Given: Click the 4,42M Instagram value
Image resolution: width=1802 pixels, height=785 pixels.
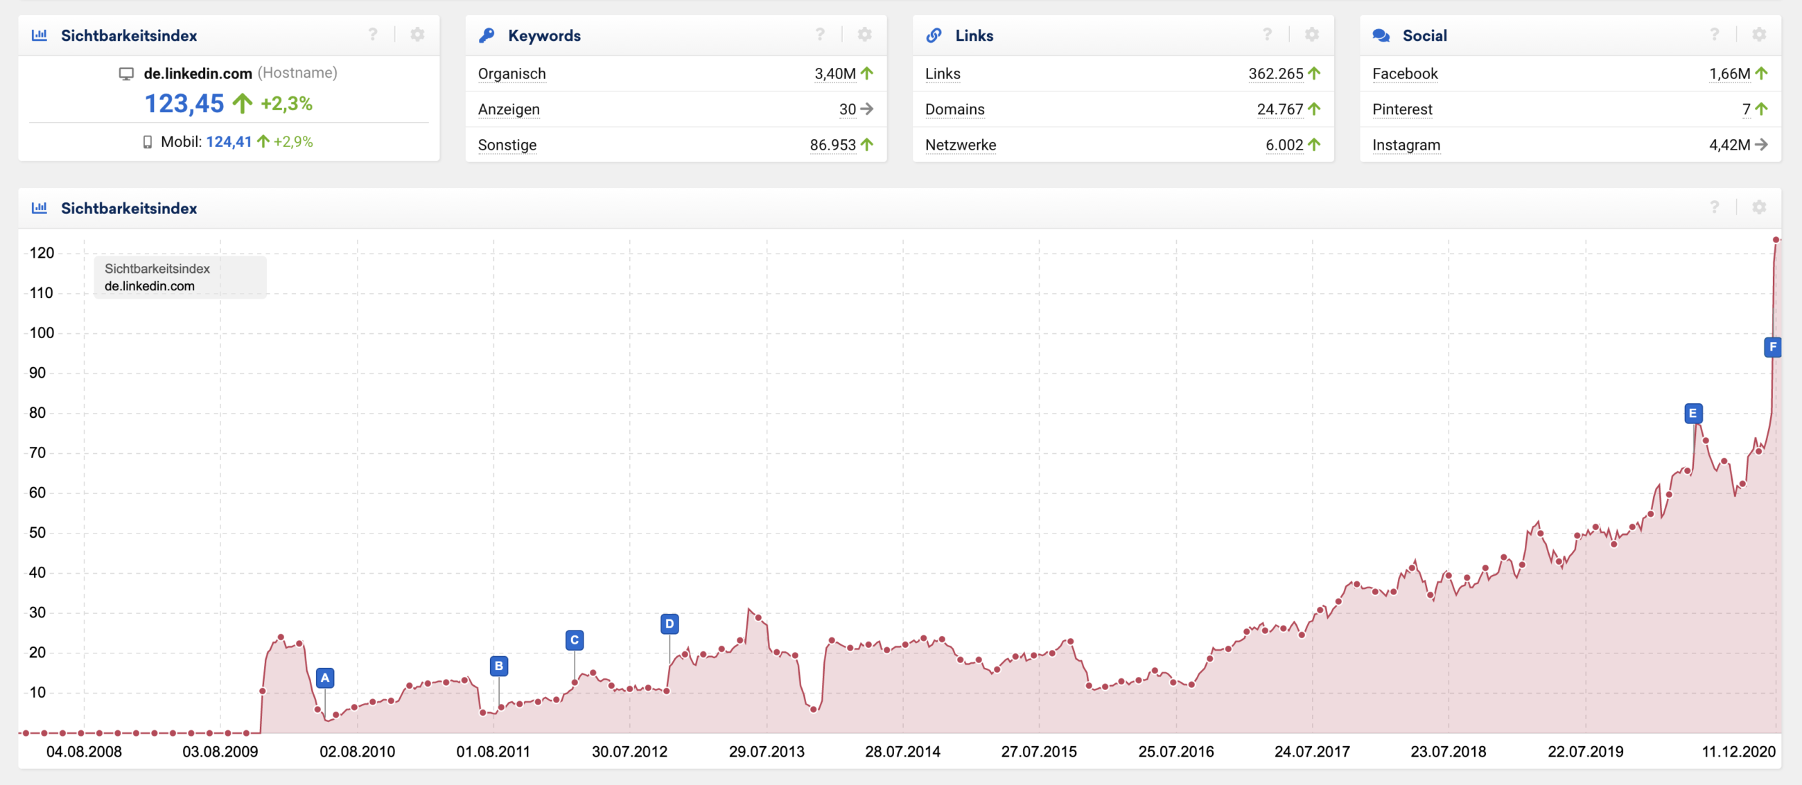Looking at the screenshot, I should (x=1729, y=145).
